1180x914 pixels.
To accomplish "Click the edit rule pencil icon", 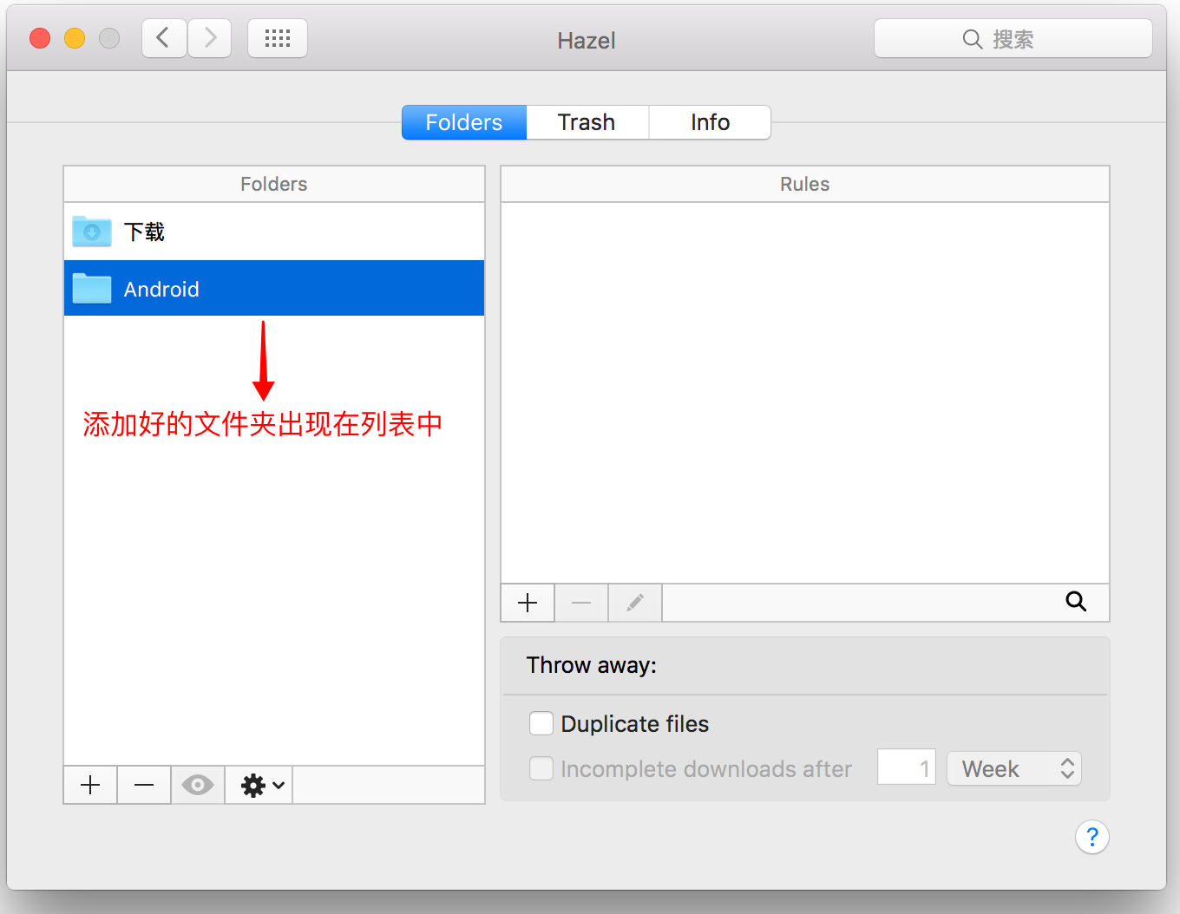I will point(635,603).
